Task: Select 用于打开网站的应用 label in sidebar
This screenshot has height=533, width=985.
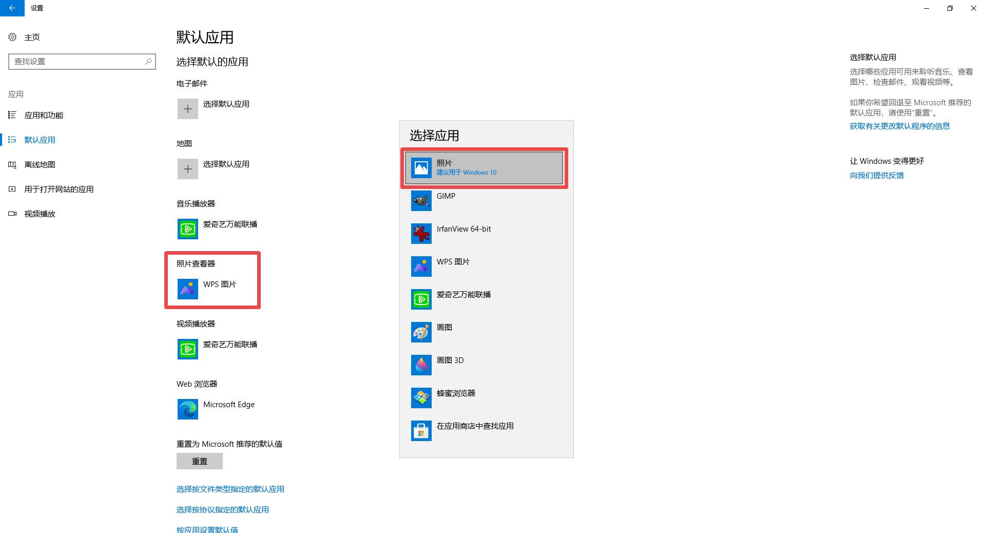Action: [59, 189]
